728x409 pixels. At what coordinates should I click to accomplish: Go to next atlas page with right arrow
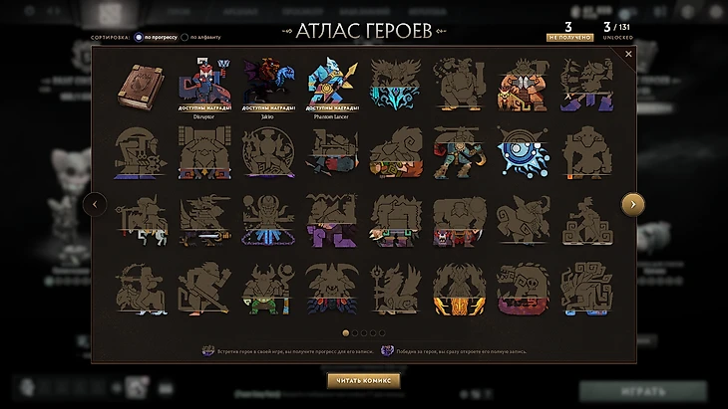[x=633, y=204]
